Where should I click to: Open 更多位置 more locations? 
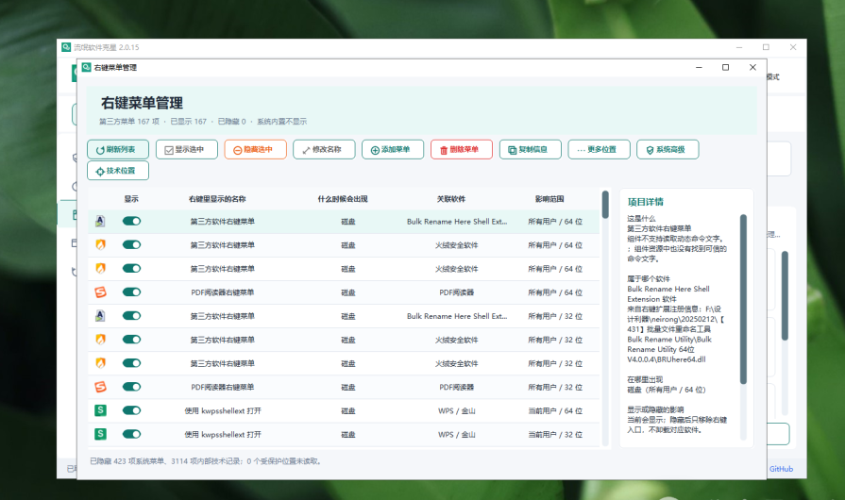coord(599,150)
